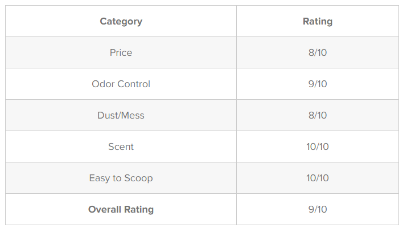Screen dimensions: 403x232
Task: Click the Odor Control 9/10 rating
Action: pos(318,84)
